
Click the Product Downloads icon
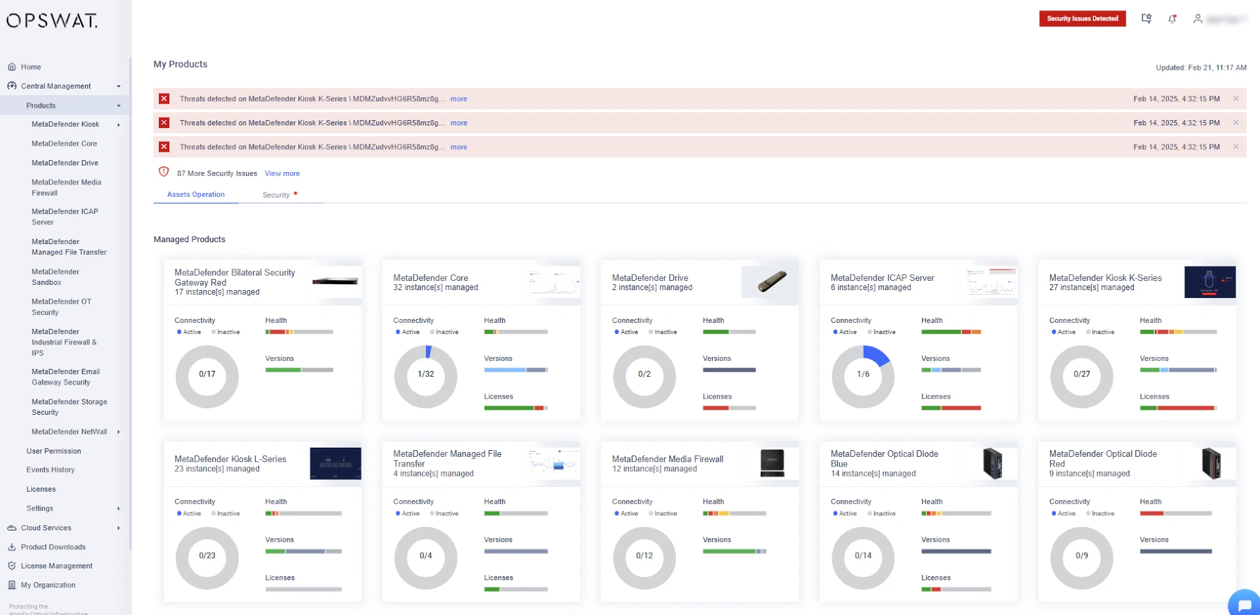pos(12,547)
